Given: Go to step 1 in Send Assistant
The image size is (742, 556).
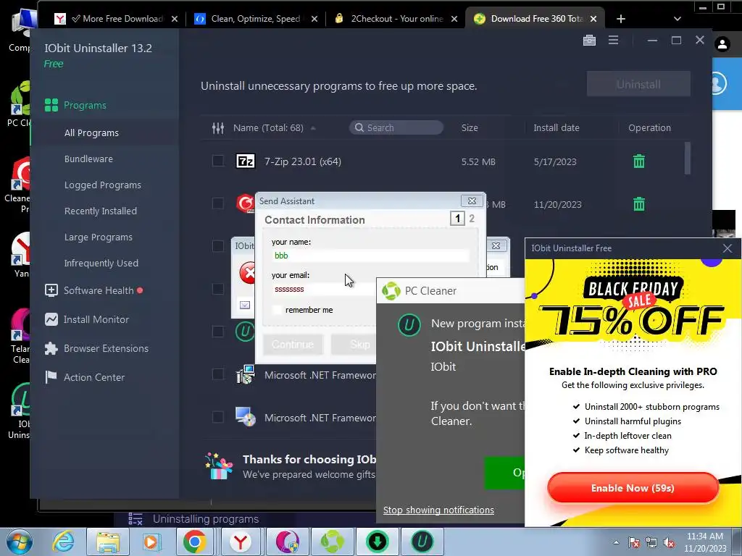Looking at the screenshot, I should coord(457,218).
